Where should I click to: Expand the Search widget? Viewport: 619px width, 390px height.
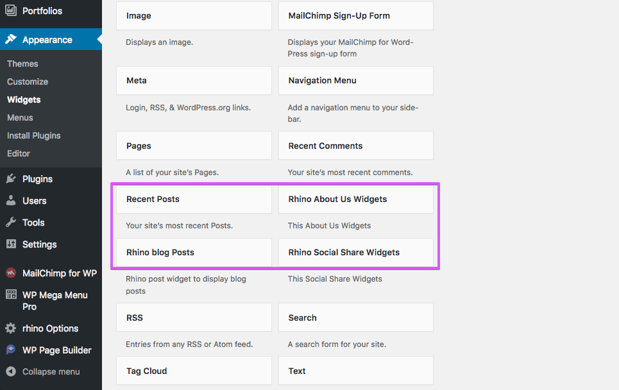tap(356, 318)
